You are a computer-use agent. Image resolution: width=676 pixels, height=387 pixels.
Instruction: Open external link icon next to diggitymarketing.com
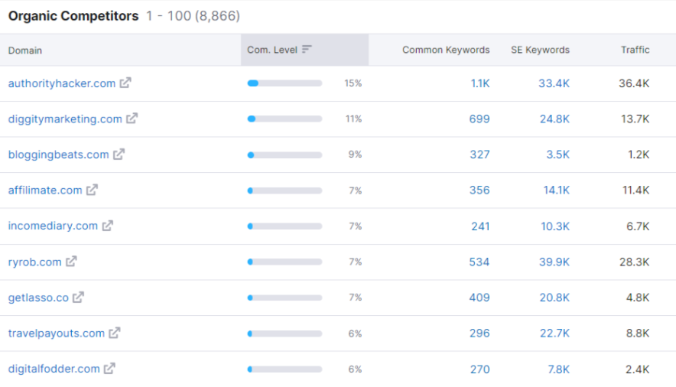[132, 119]
